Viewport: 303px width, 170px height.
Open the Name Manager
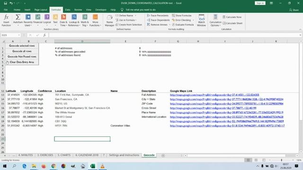point(109,21)
